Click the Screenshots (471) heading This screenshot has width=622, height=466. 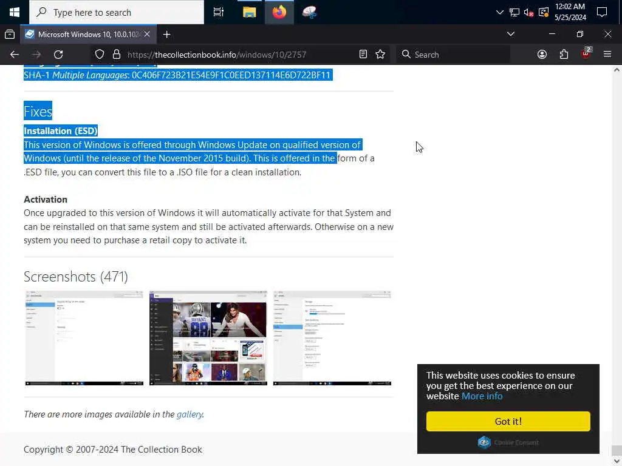tap(76, 276)
